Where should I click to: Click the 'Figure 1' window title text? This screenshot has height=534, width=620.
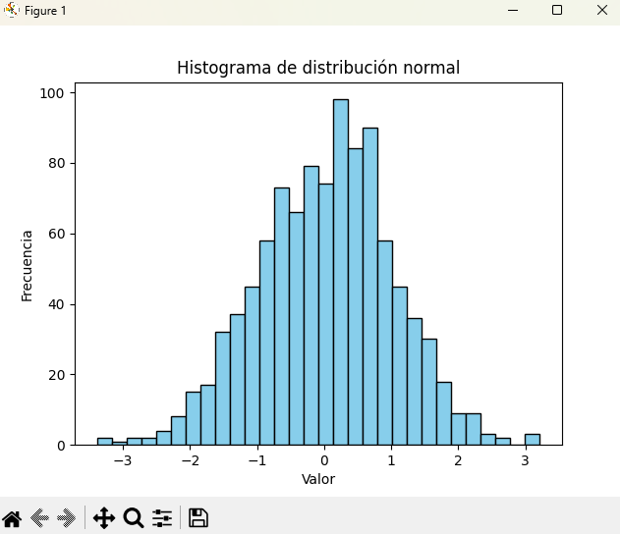pos(45,10)
